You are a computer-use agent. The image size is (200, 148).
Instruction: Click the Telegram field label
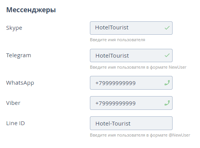pos(19,55)
